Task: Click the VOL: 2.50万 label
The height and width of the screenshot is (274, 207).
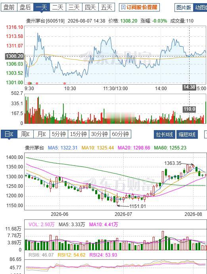Action: click(42, 224)
